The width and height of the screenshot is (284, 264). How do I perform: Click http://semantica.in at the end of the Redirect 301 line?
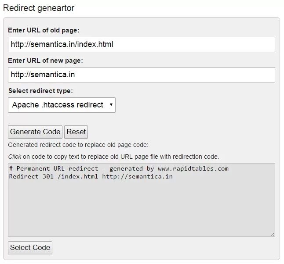(x=137, y=176)
